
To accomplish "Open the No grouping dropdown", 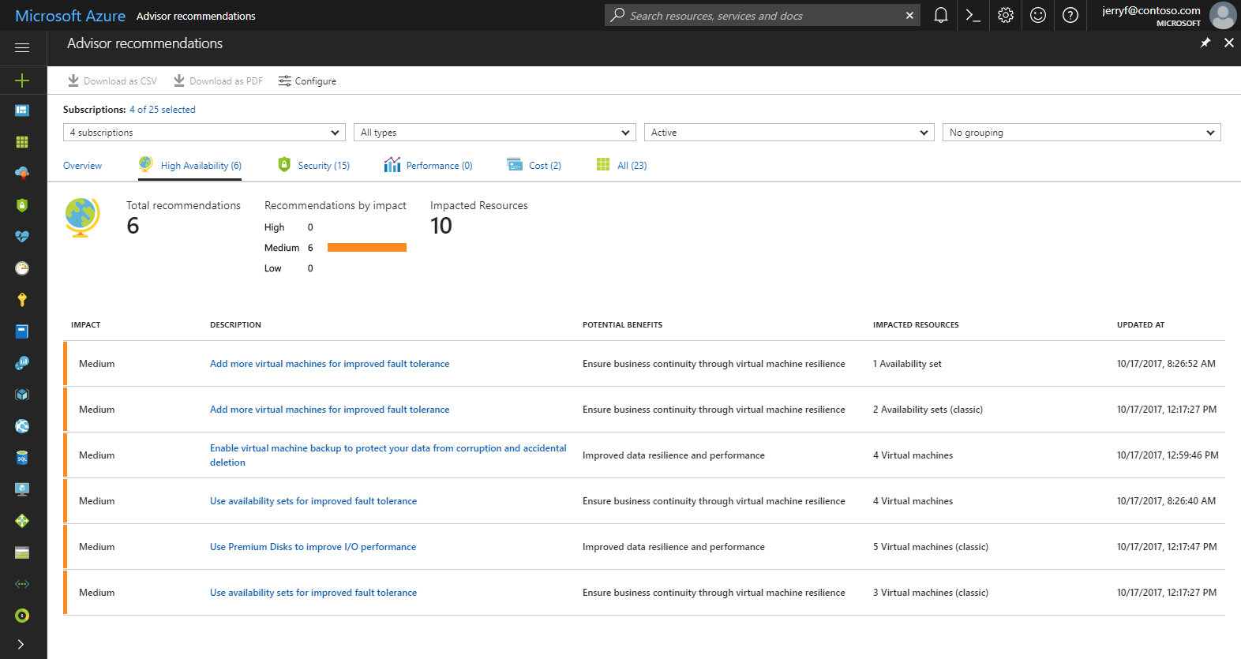I will (1082, 133).
